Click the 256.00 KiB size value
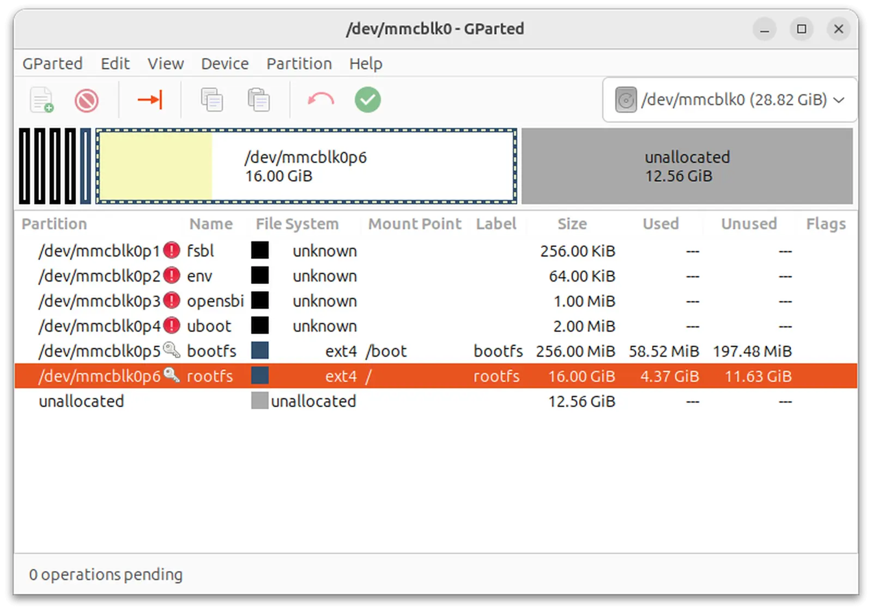The image size is (872, 610). pos(578,251)
